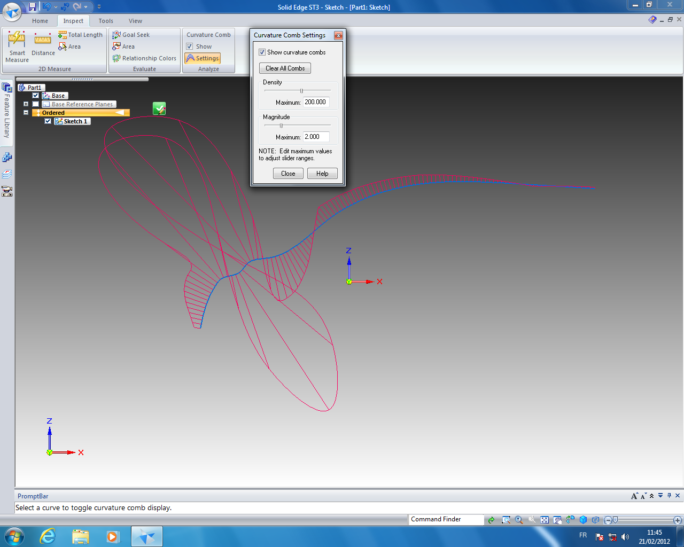Switch to the Inspect ribbon tab
684x547 pixels.
click(73, 21)
